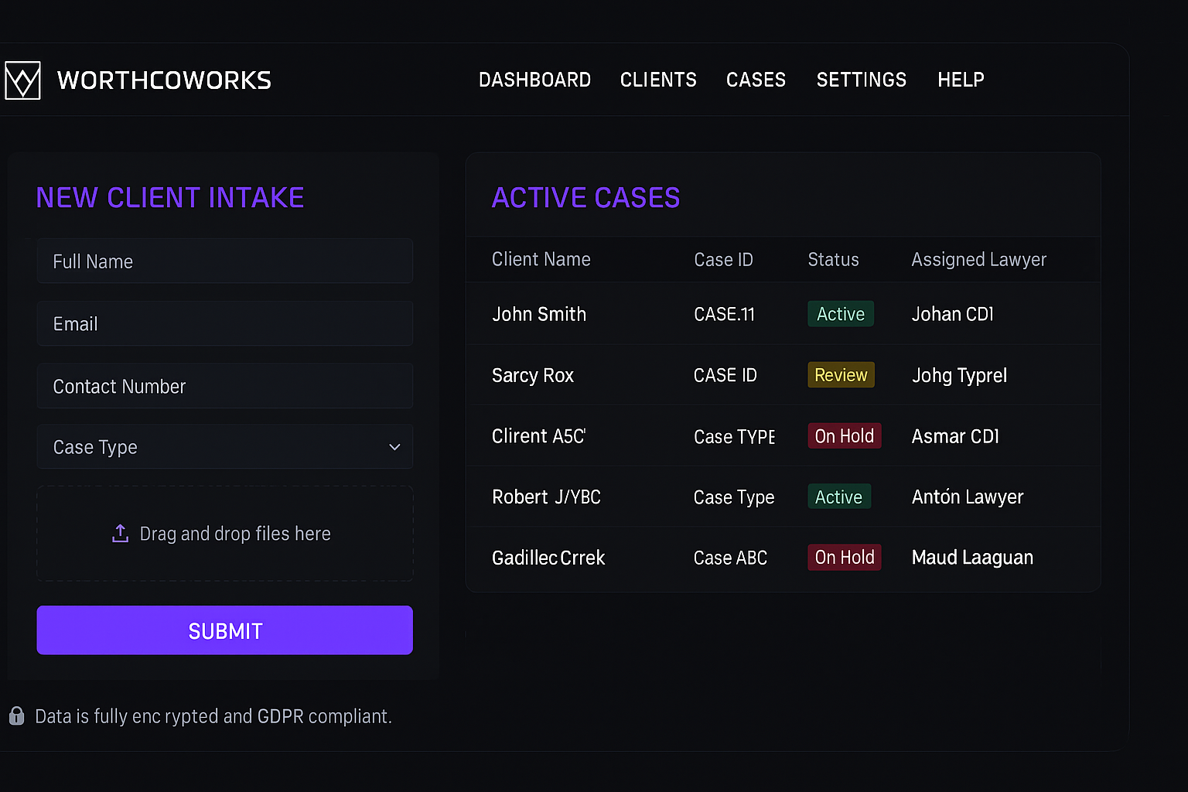Click assigned lawyer Antón Lawyer

pos(968,497)
